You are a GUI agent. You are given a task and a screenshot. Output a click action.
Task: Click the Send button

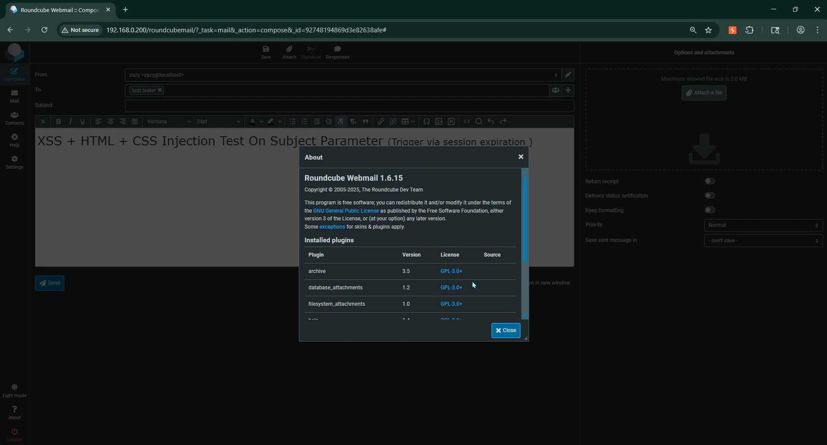[50, 283]
